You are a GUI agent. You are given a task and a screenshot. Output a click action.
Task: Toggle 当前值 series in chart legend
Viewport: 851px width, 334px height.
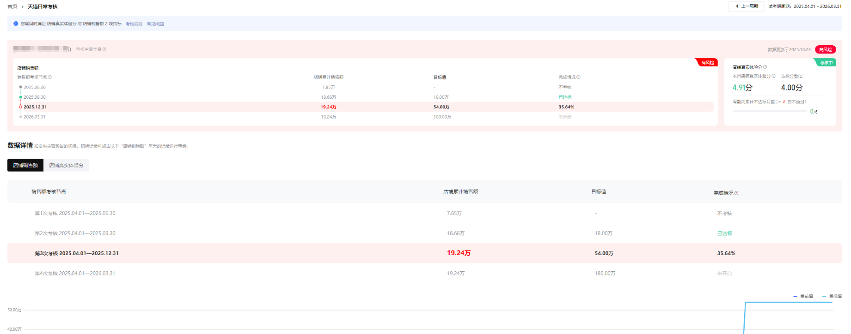(x=803, y=296)
